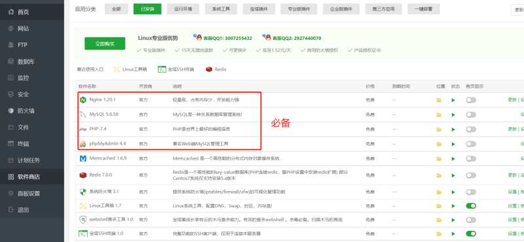Image resolution: width=524 pixels, height=242 pixels.
Task: Click the green 立即购买 button
Action: 105,44
